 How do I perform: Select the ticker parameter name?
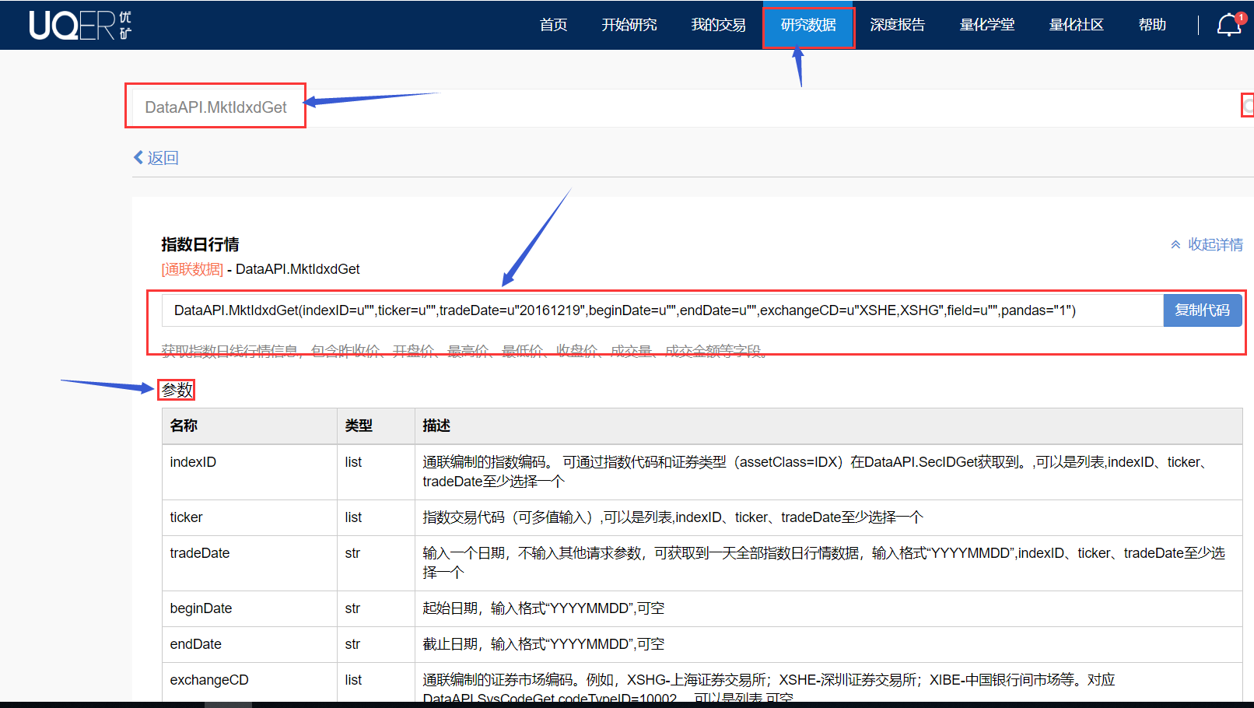[186, 517]
